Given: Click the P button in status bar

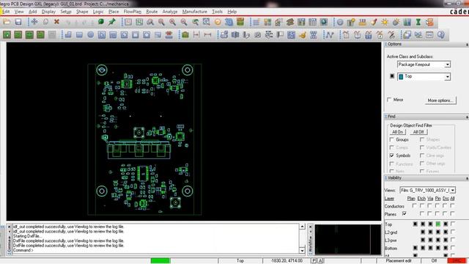Looking at the screenshot, I should click(314, 261).
